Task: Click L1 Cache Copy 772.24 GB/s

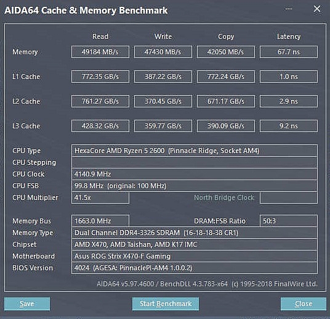Action: click(225, 77)
